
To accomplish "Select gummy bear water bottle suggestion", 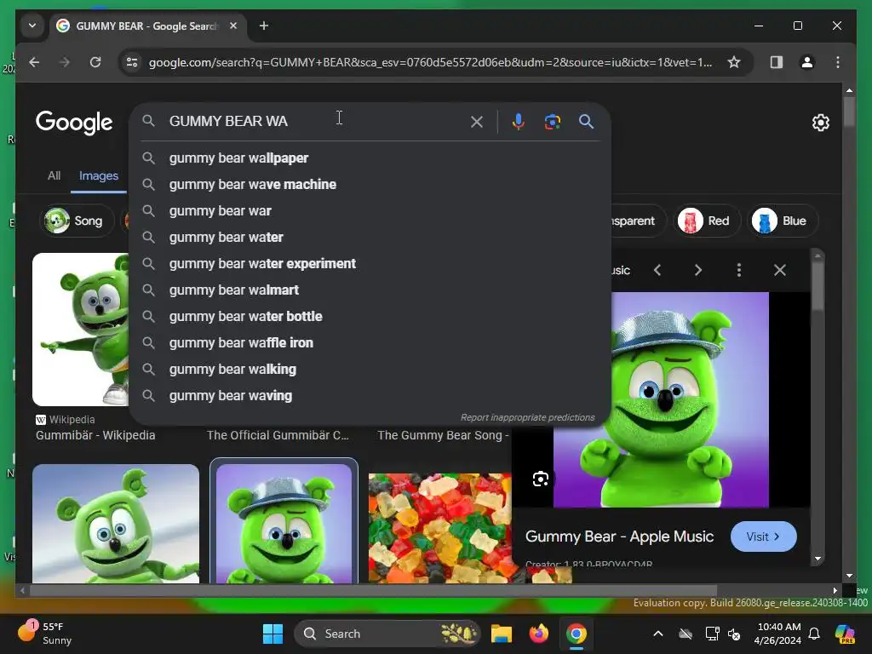I will (370, 317).
